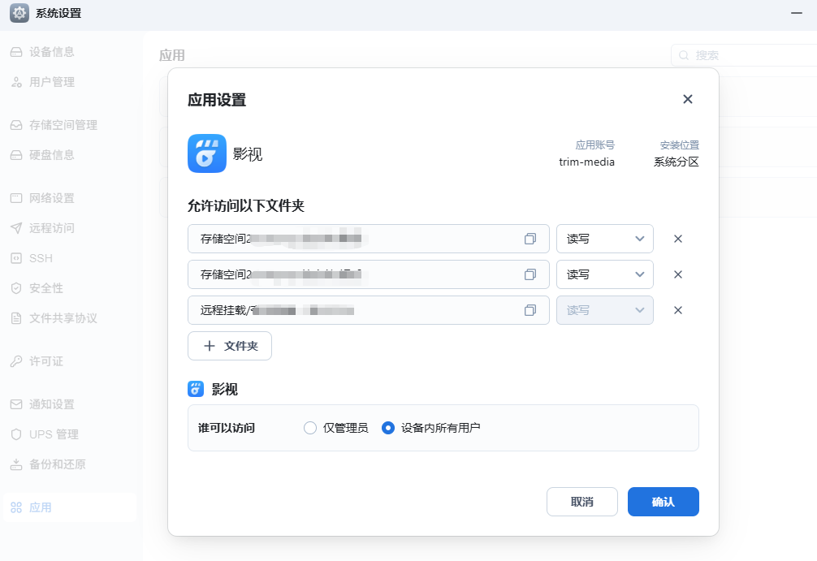The width and height of the screenshot is (817, 561).
Task: Open Network Settings sidebar icon
Action: [x=16, y=198]
